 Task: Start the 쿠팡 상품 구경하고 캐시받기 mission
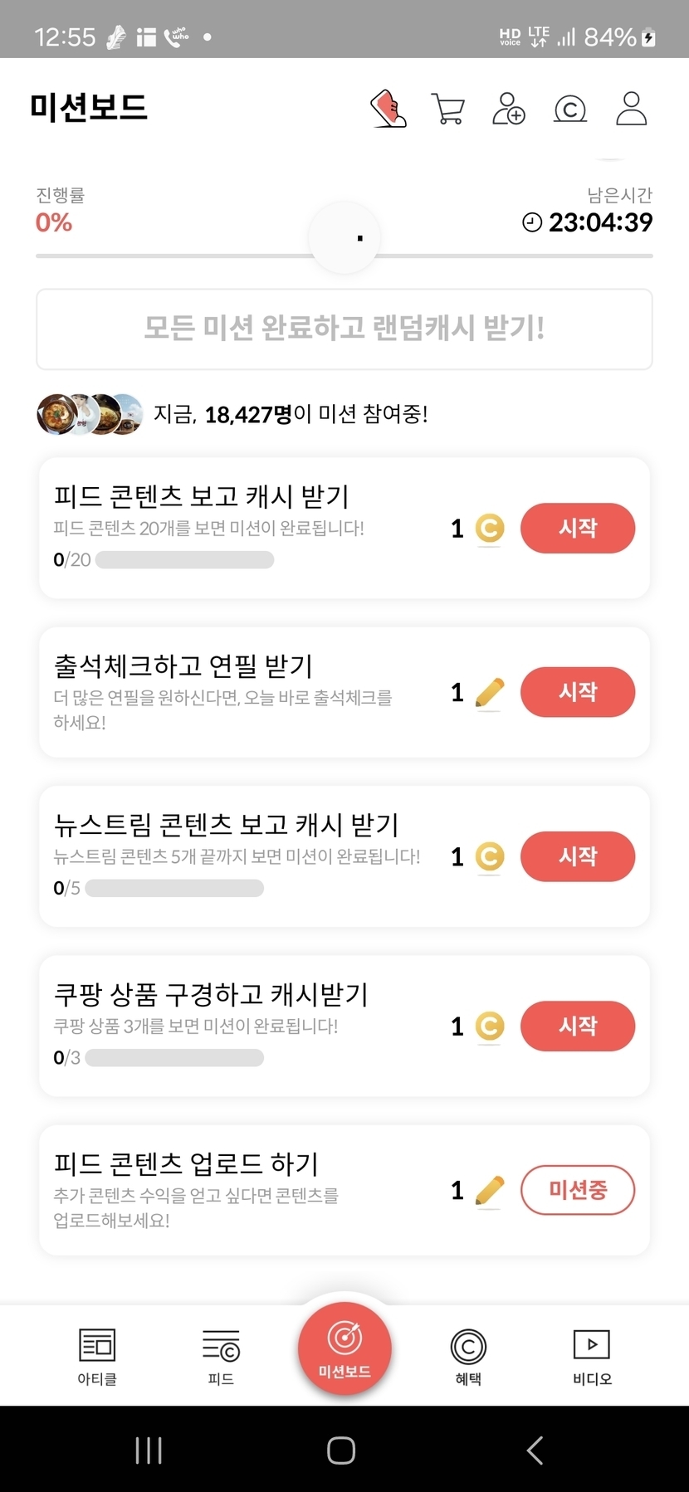(578, 1026)
